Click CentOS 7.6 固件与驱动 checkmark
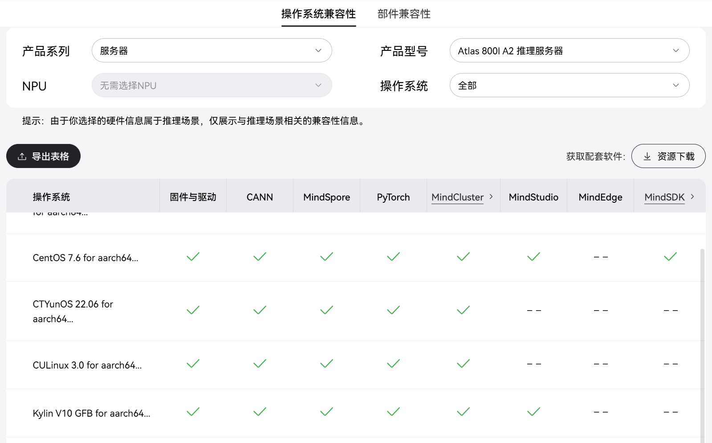Image resolution: width=712 pixels, height=443 pixels. (193, 257)
